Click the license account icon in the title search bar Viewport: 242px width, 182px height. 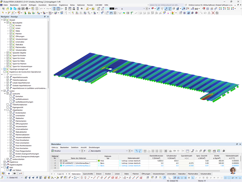point(186,5)
